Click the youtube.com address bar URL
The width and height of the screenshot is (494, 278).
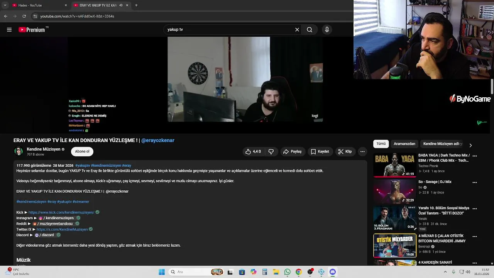pyautogui.click(x=77, y=16)
